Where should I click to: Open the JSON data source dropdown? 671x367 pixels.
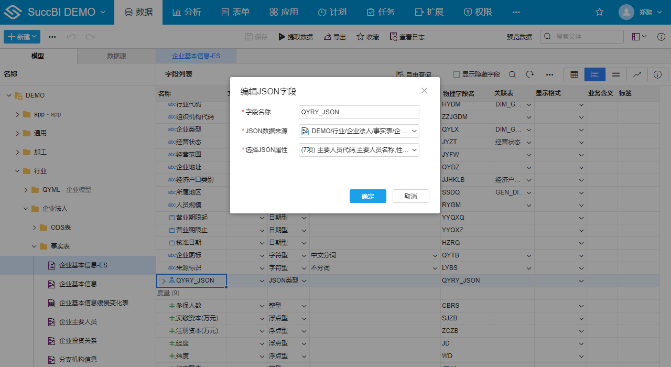(359, 131)
